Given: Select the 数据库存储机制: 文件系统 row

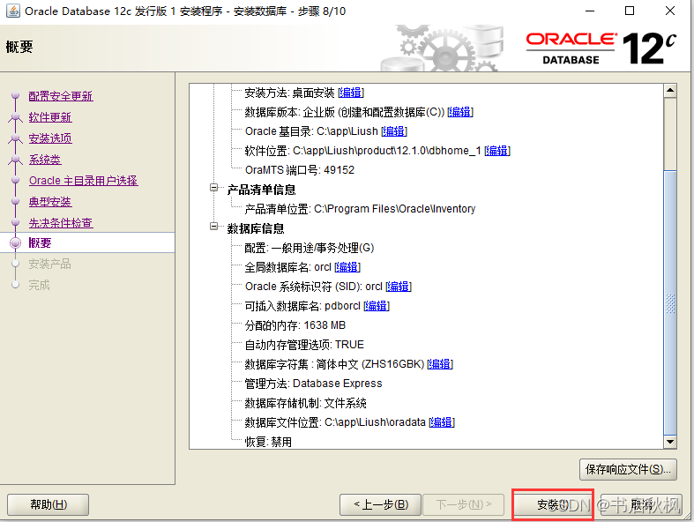Looking at the screenshot, I should 305,403.
